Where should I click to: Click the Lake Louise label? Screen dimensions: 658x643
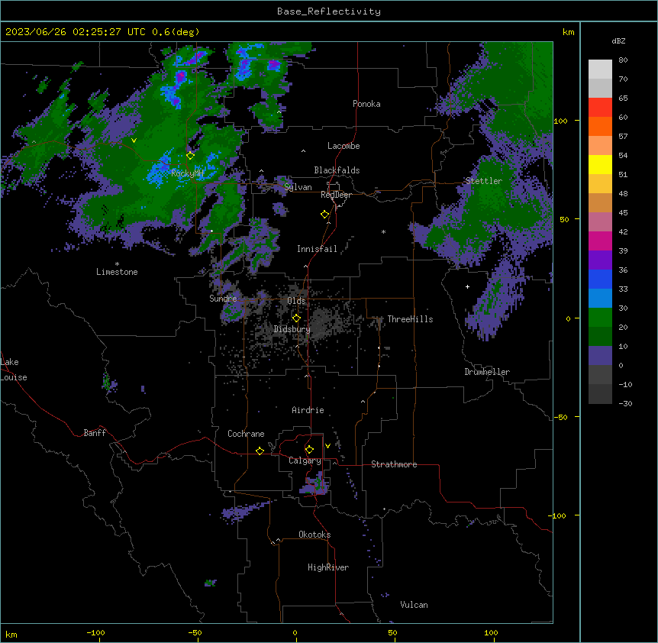pyautogui.click(x=14, y=370)
